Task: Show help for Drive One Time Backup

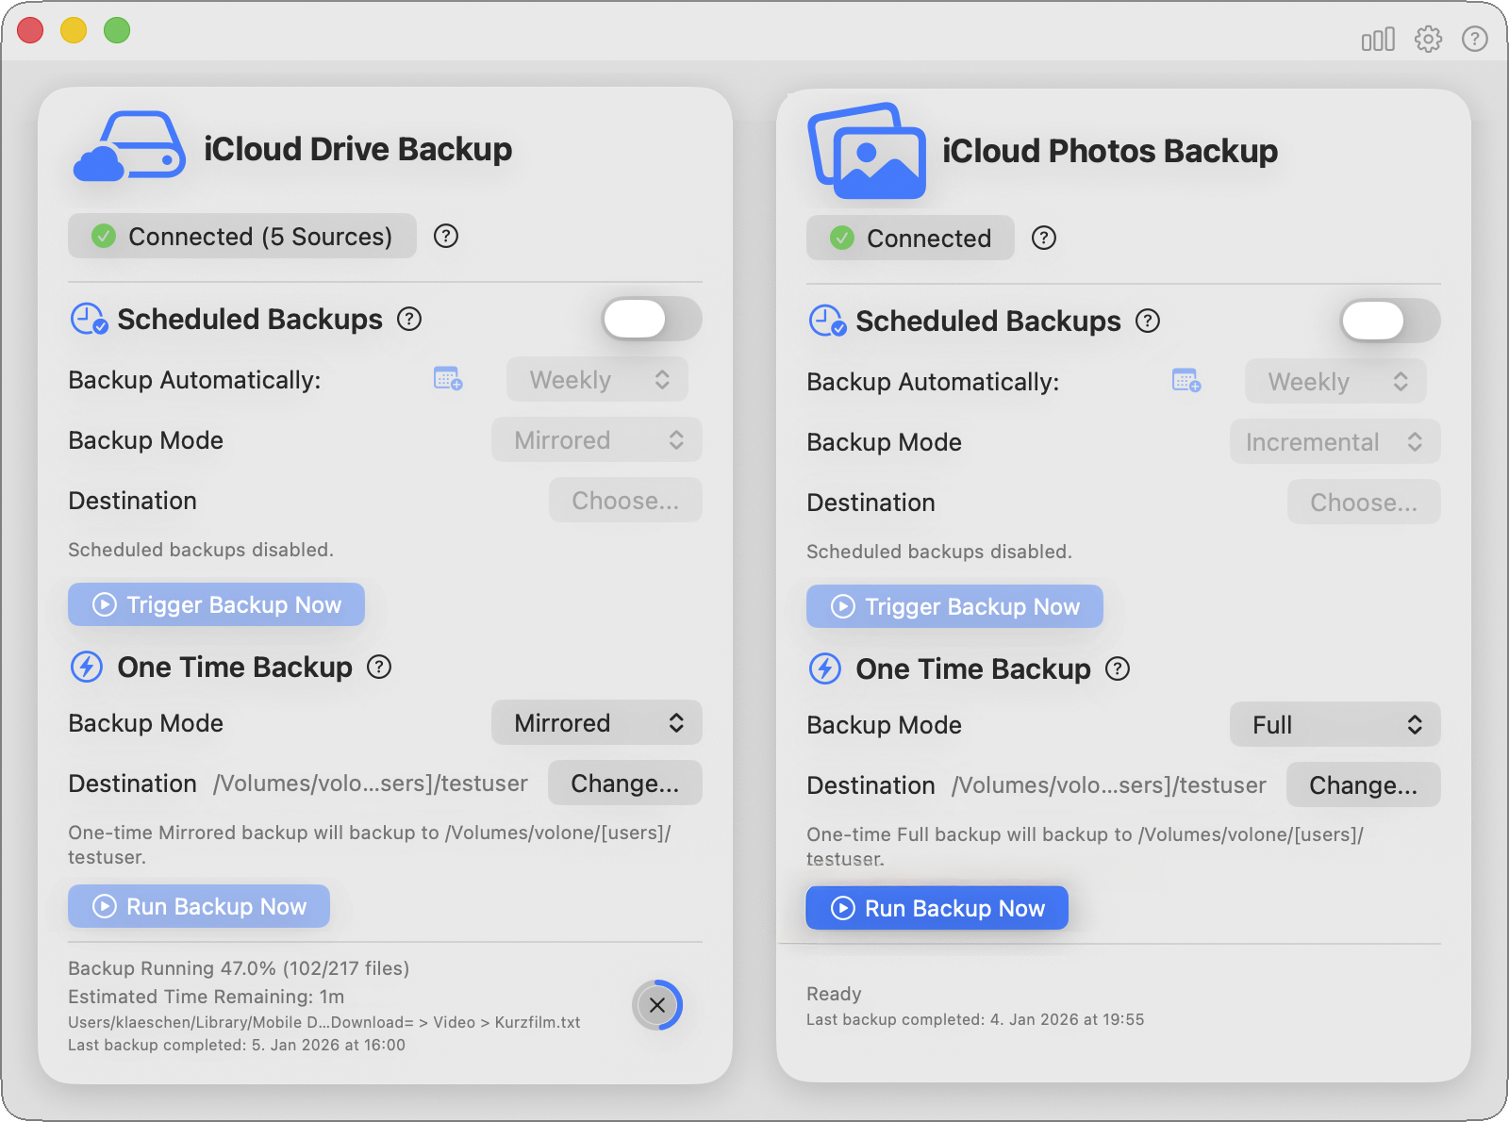Action: click(x=379, y=668)
